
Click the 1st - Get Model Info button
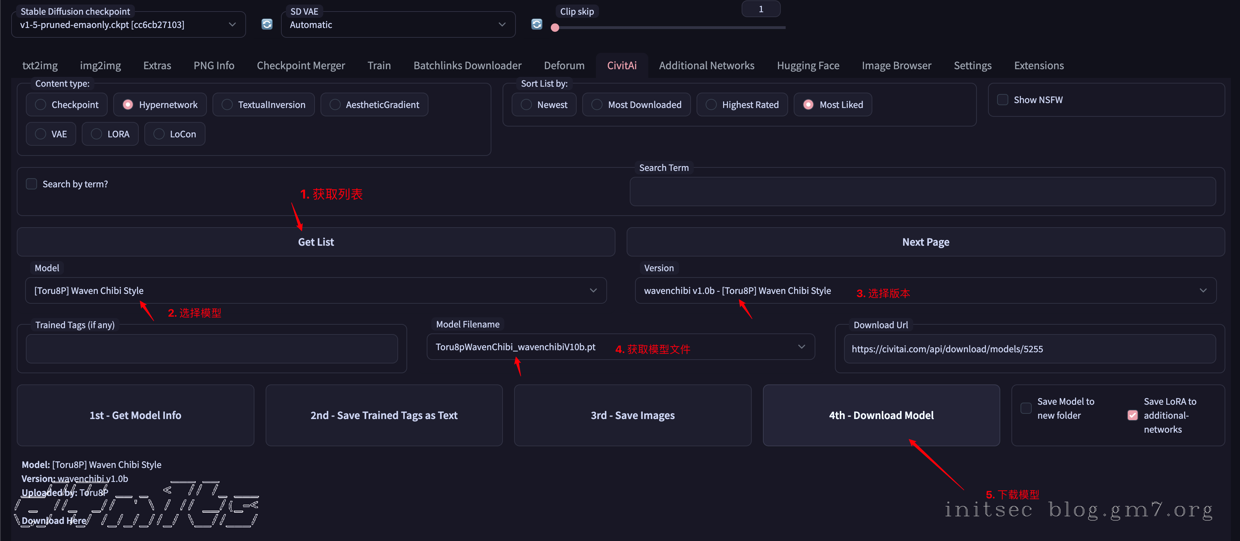coord(135,415)
